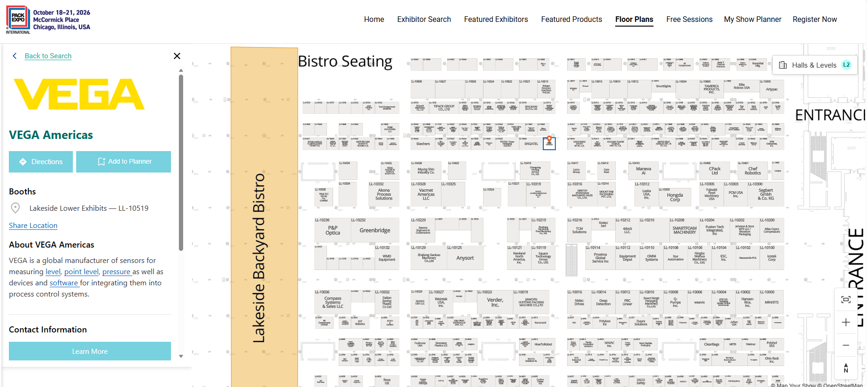The image size is (867, 387).
Task: Select the Anysort booth
Action: coord(465,258)
